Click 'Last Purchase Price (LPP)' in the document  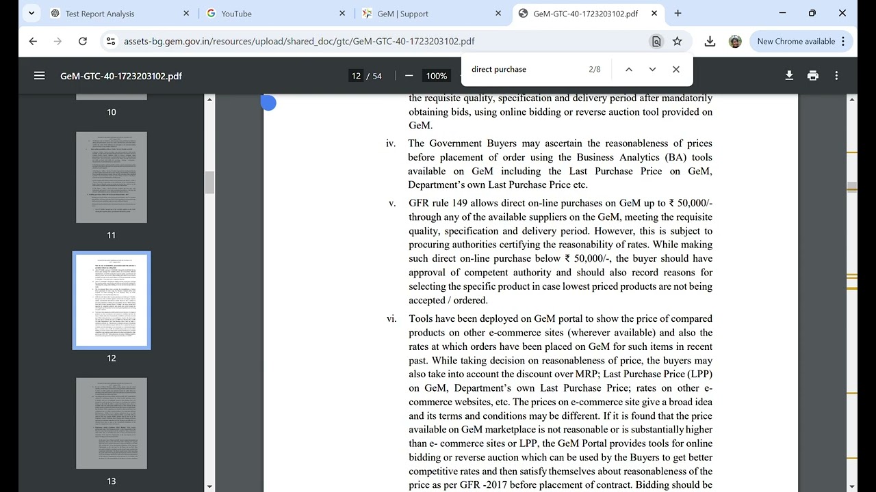coord(658,374)
